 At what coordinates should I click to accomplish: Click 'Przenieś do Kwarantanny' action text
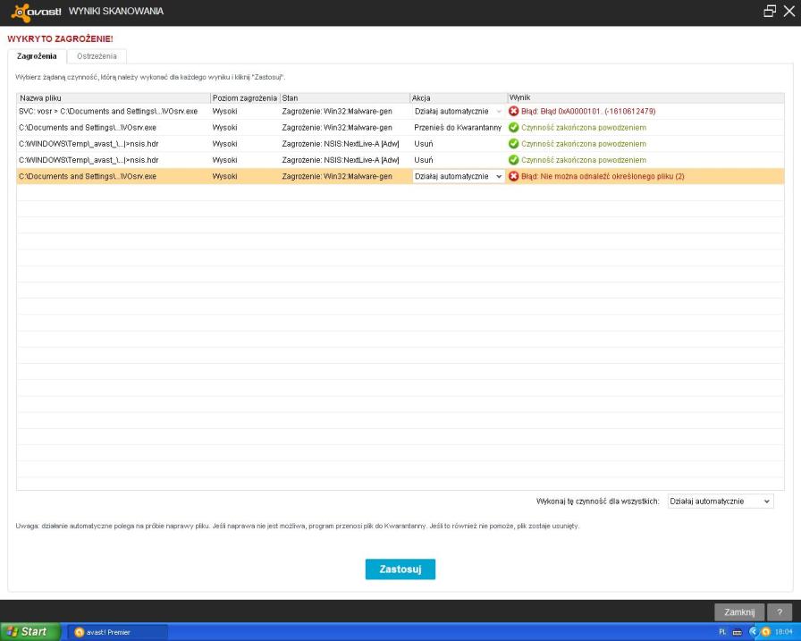[x=458, y=128]
